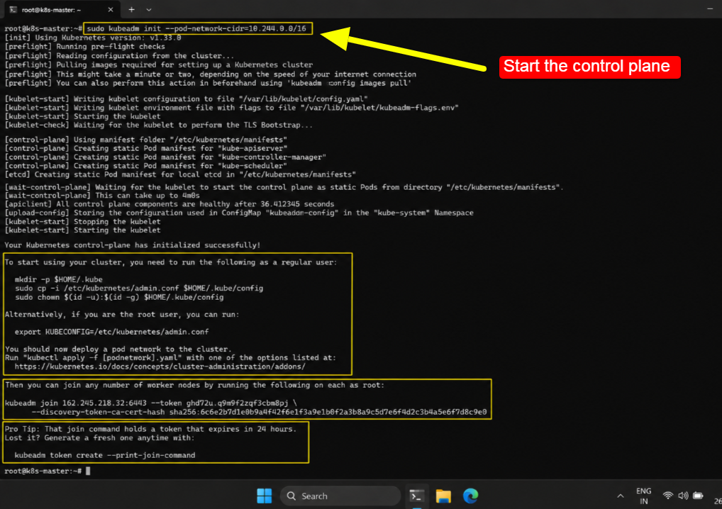
Task: Click 'Run "kubectl apply -f [podnetwork].yaml"' line
Action: pyautogui.click(x=170, y=357)
